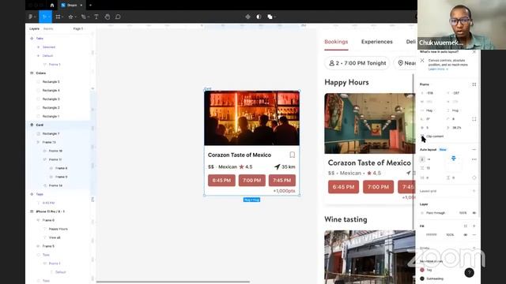The width and height of the screenshot is (506, 284).
Task: Remove auto layout with the minus icon
Action: (x=474, y=150)
